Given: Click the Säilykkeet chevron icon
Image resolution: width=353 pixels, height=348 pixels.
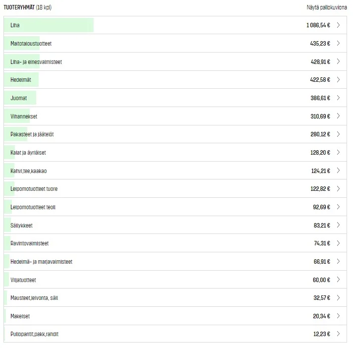Looking at the screenshot, I should click(338, 225).
